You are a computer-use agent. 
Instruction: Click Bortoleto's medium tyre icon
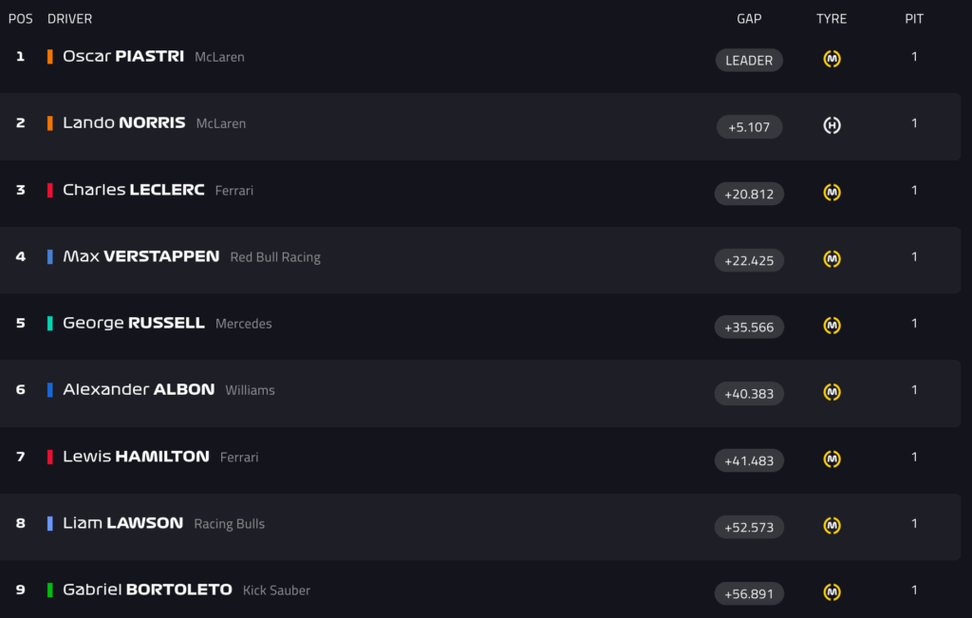pos(832,592)
